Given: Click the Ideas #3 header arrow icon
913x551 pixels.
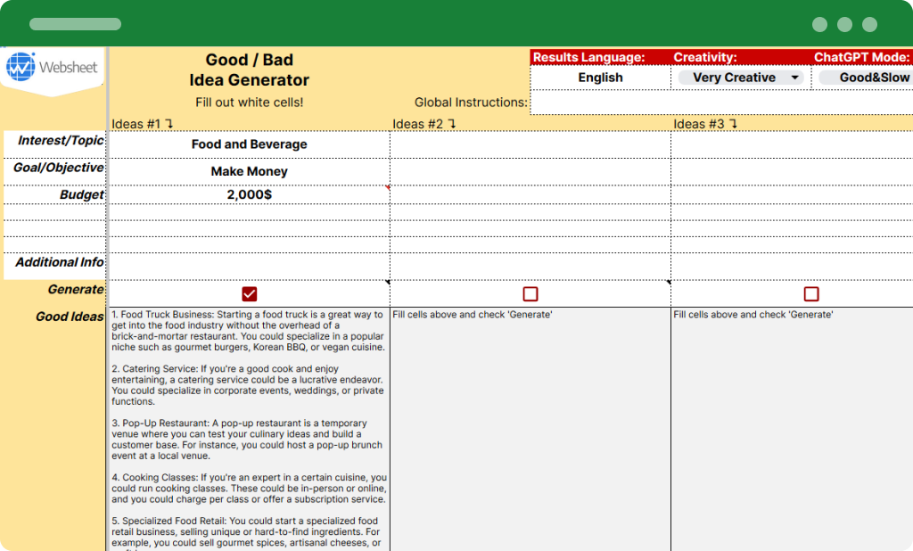Looking at the screenshot, I should pos(733,125).
